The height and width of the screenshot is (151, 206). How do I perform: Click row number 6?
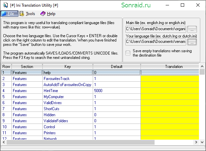6,103
